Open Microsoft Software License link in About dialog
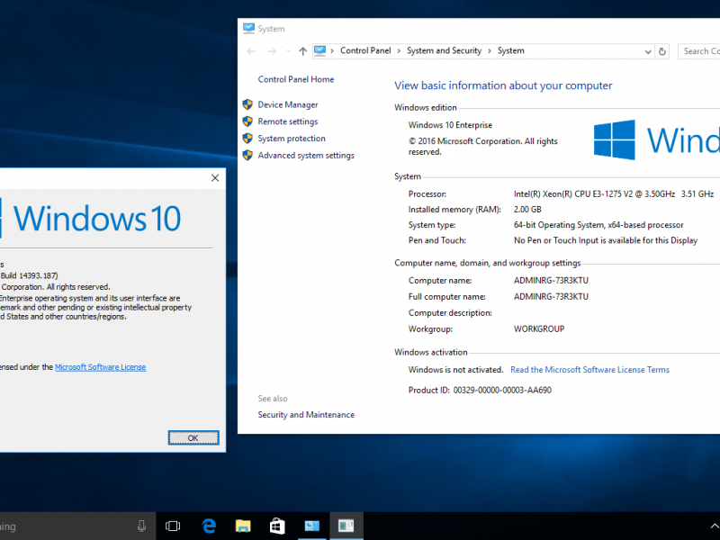Image resolution: width=720 pixels, height=540 pixels. [101, 367]
